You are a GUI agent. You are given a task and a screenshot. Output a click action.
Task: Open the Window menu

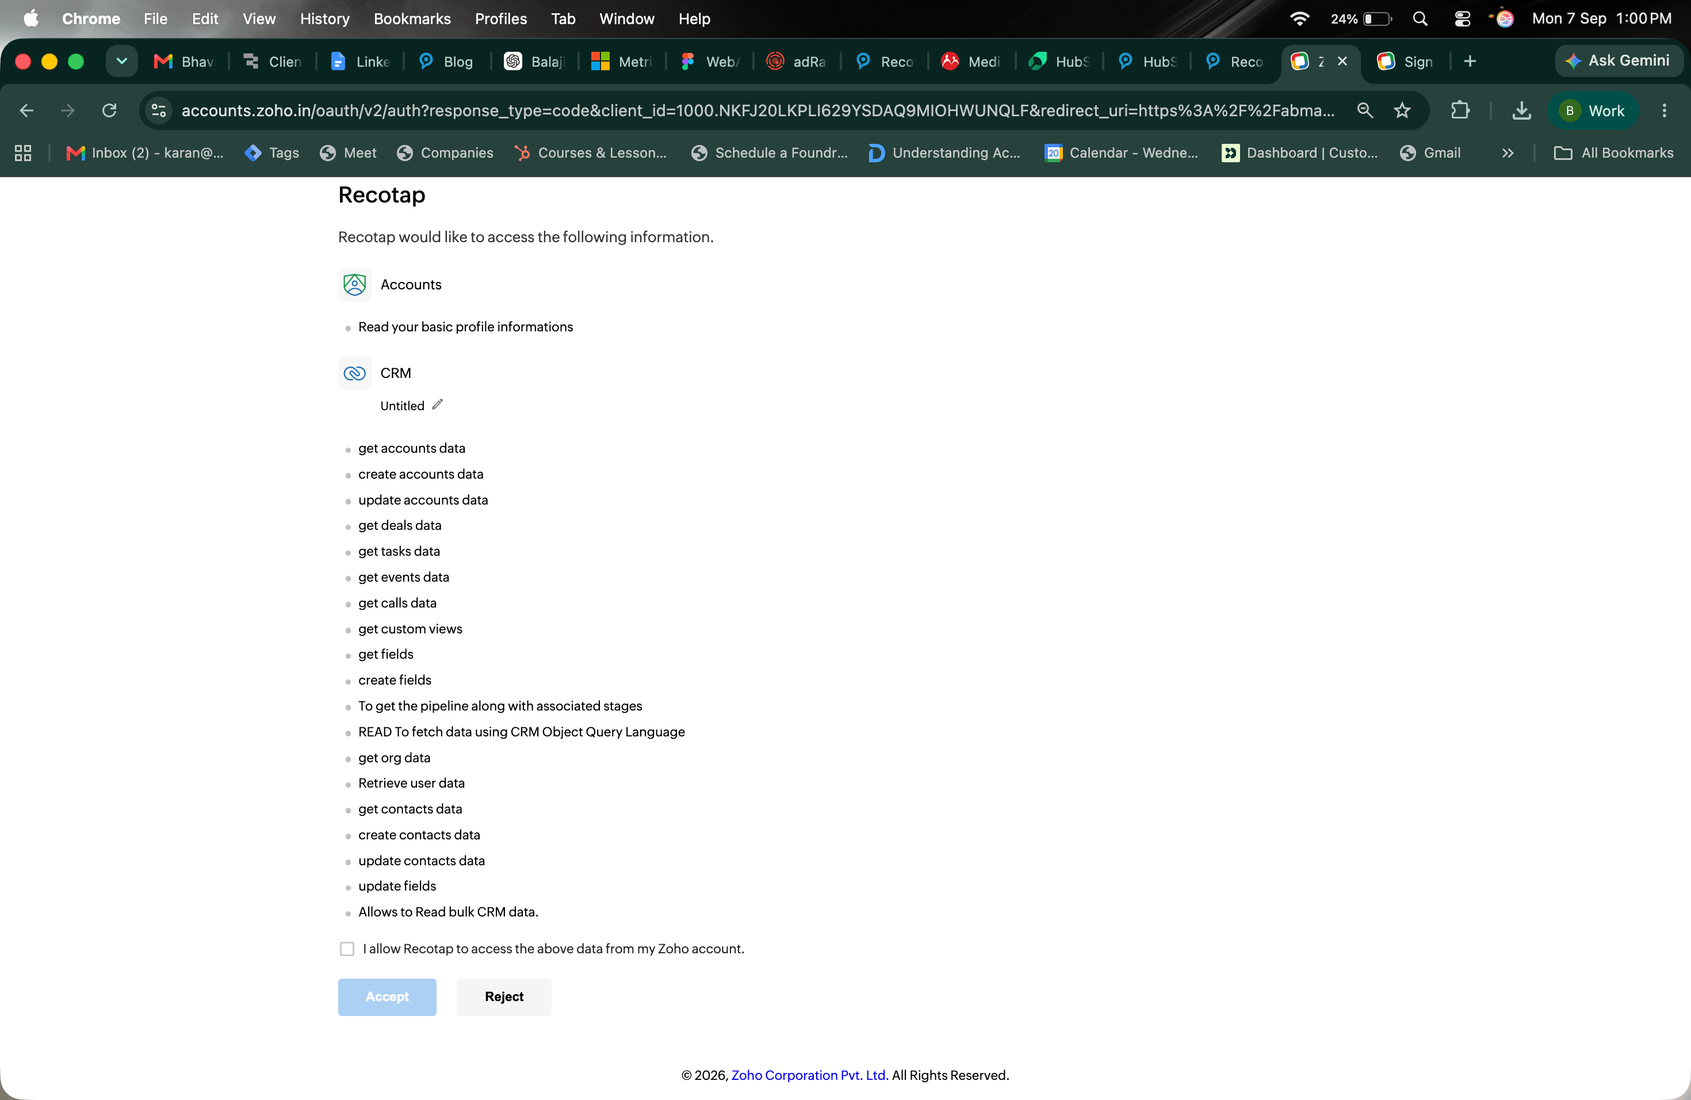627,18
